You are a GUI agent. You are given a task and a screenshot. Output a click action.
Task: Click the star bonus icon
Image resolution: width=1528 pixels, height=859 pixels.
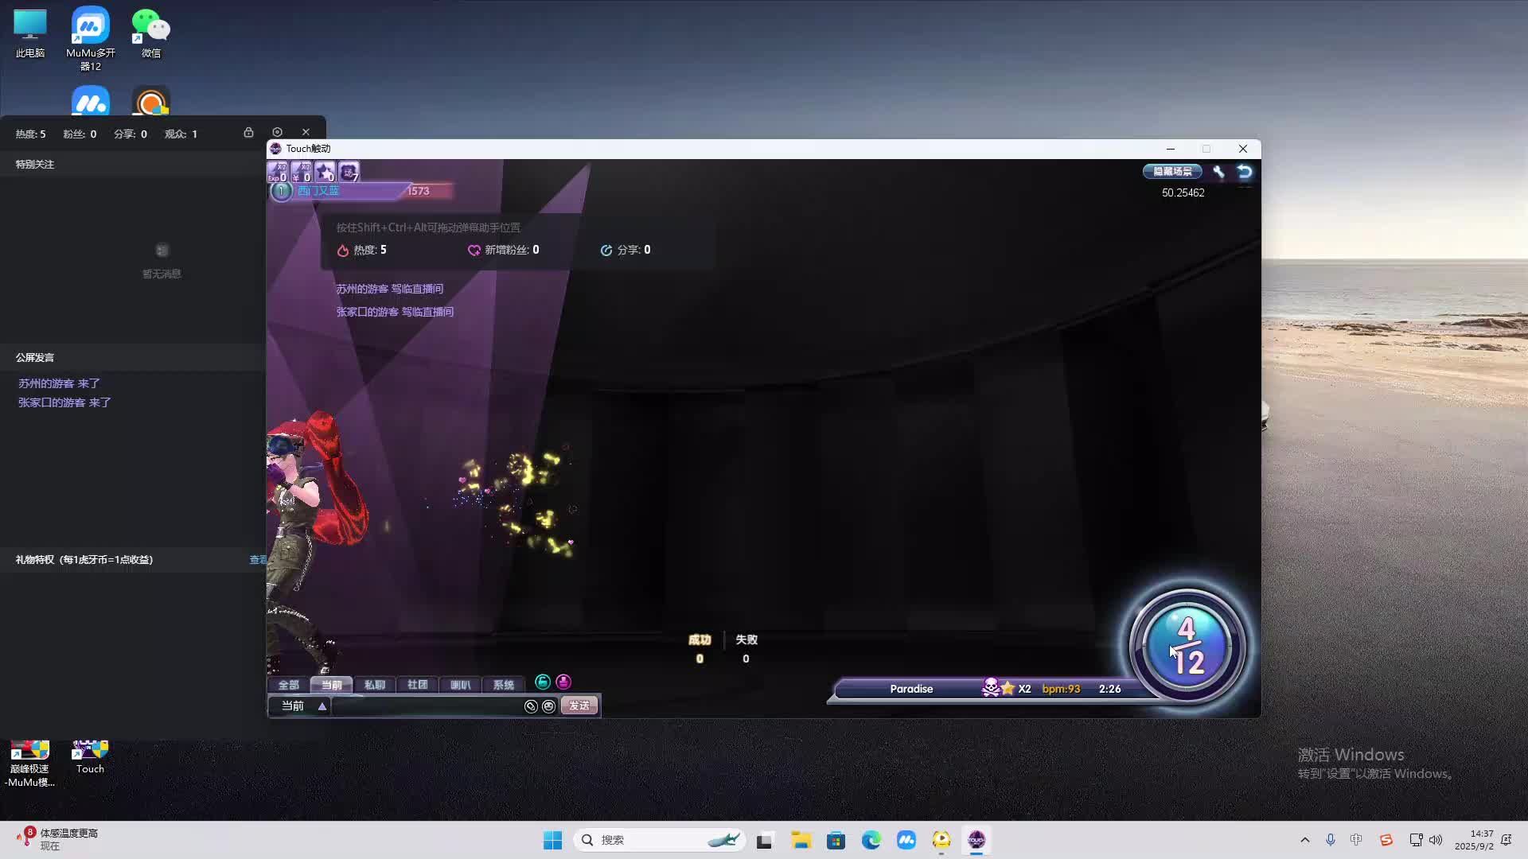[x=325, y=172]
